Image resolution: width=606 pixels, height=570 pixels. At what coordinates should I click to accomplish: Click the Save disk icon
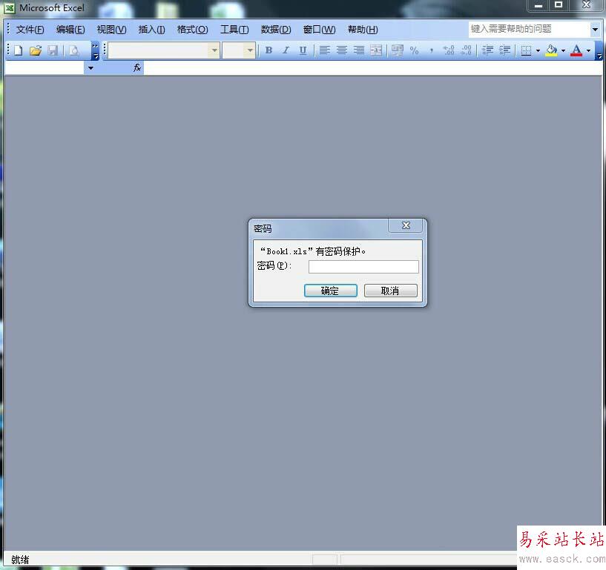[53, 50]
